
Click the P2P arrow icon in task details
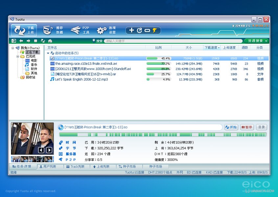[x=61, y=160]
